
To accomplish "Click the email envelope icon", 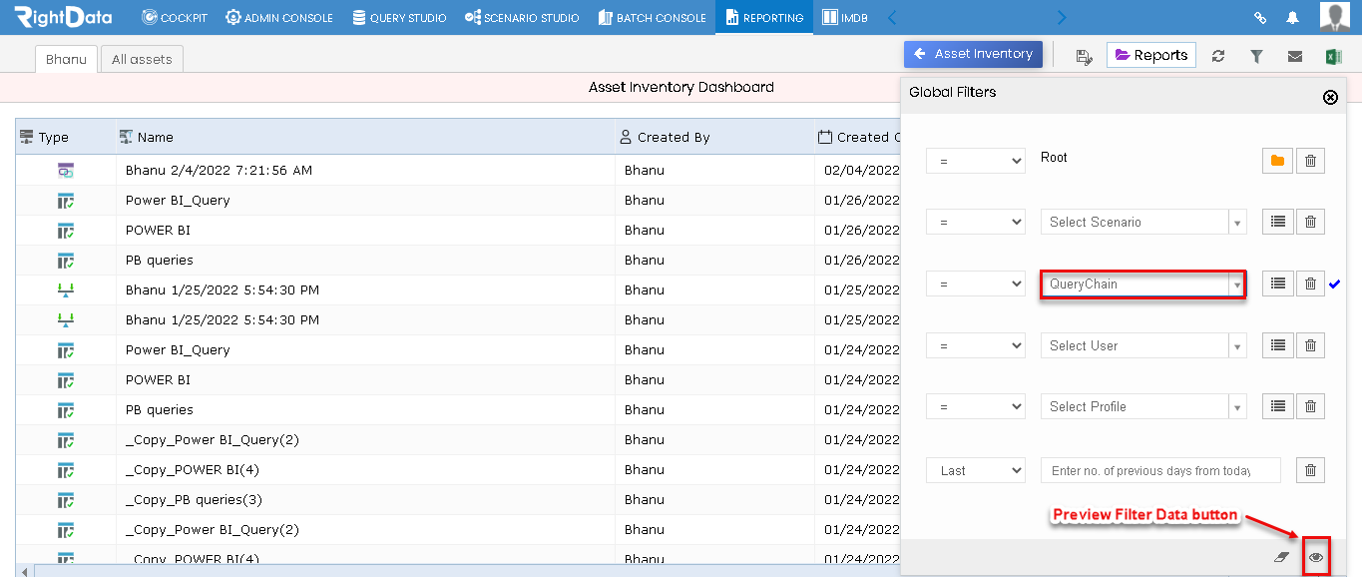I will [x=1295, y=56].
